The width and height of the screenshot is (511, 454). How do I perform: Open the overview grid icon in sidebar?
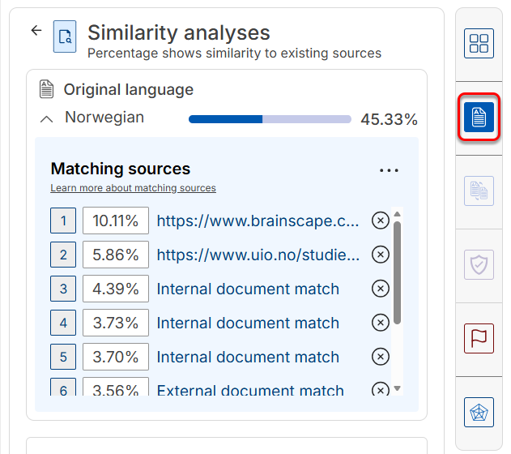pos(479,44)
